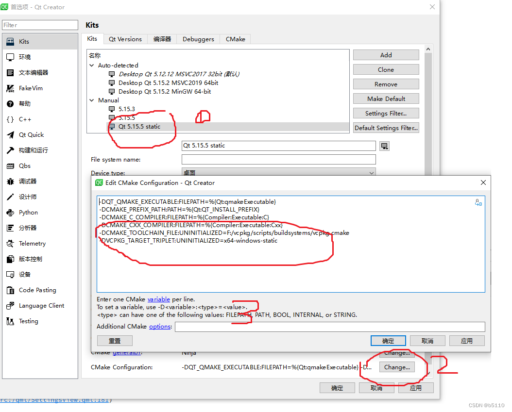Open the Testing settings category
The image size is (512, 412).
click(40, 321)
